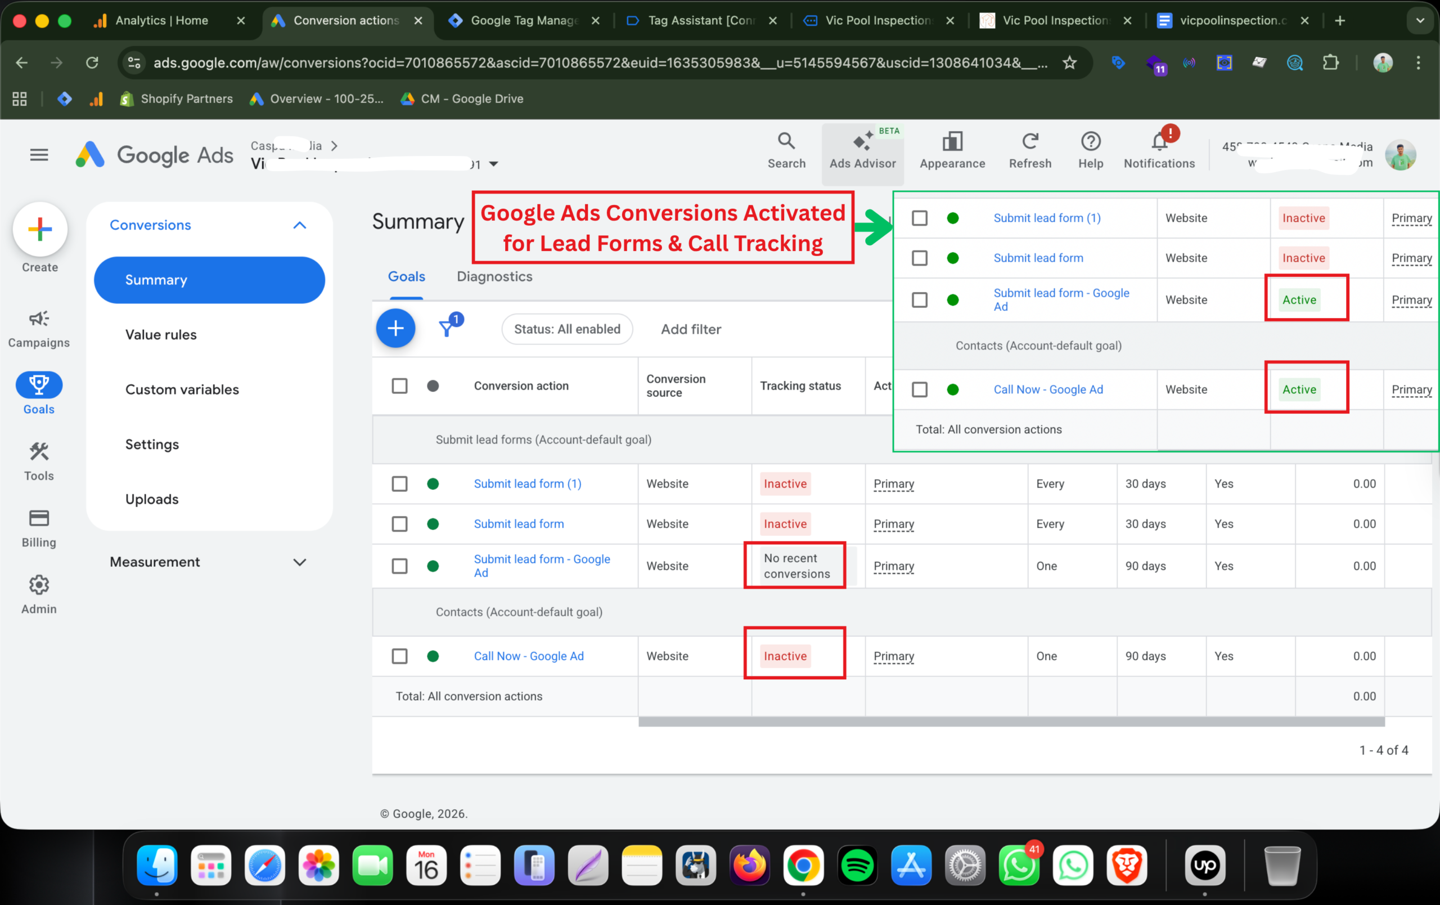The height and width of the screenshot is (905, 1440).
Task: Check the Call Now - Google Ad checkbox
Action: (399, 656)
